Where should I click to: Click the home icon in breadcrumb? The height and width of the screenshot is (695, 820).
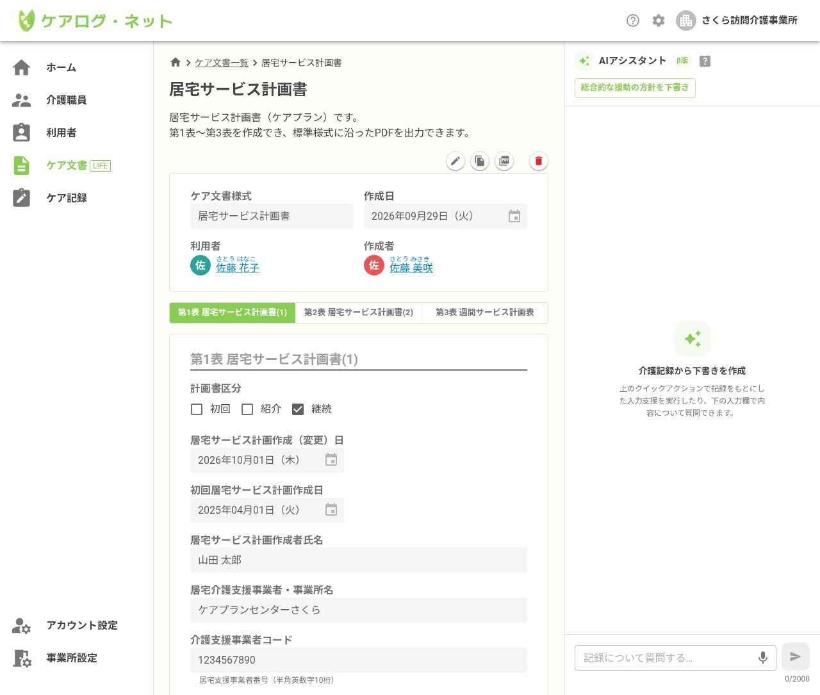tap(176, 62)
